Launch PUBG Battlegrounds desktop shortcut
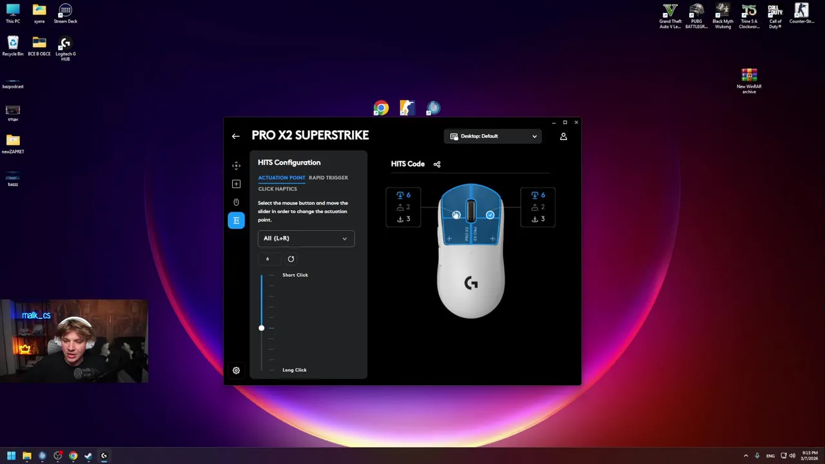The width and height of the screenshot is (825, 464). click(x=696, y=16)
